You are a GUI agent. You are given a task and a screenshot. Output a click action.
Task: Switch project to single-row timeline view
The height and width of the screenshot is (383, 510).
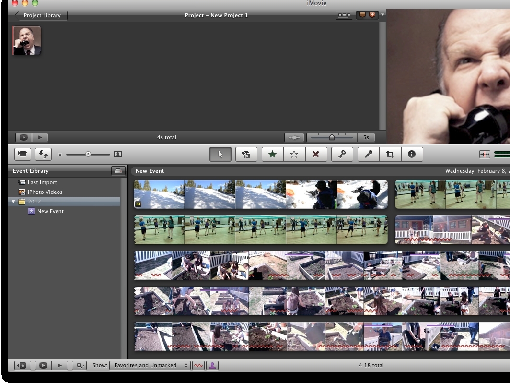(x=344, y=15)
